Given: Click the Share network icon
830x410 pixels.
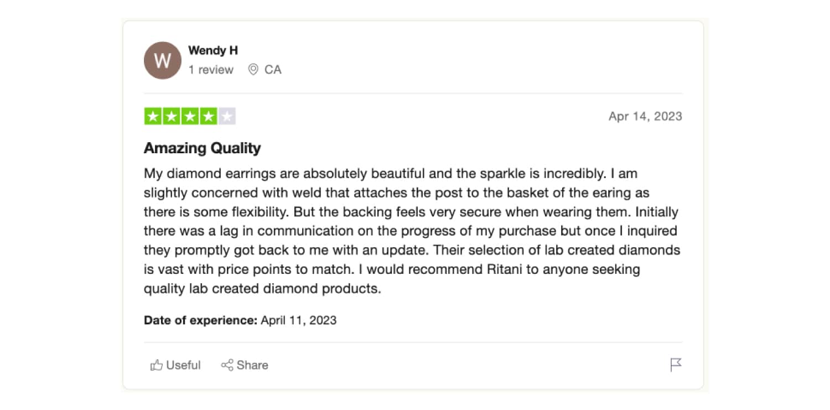Looking at the screenshot, I should 227,365.
